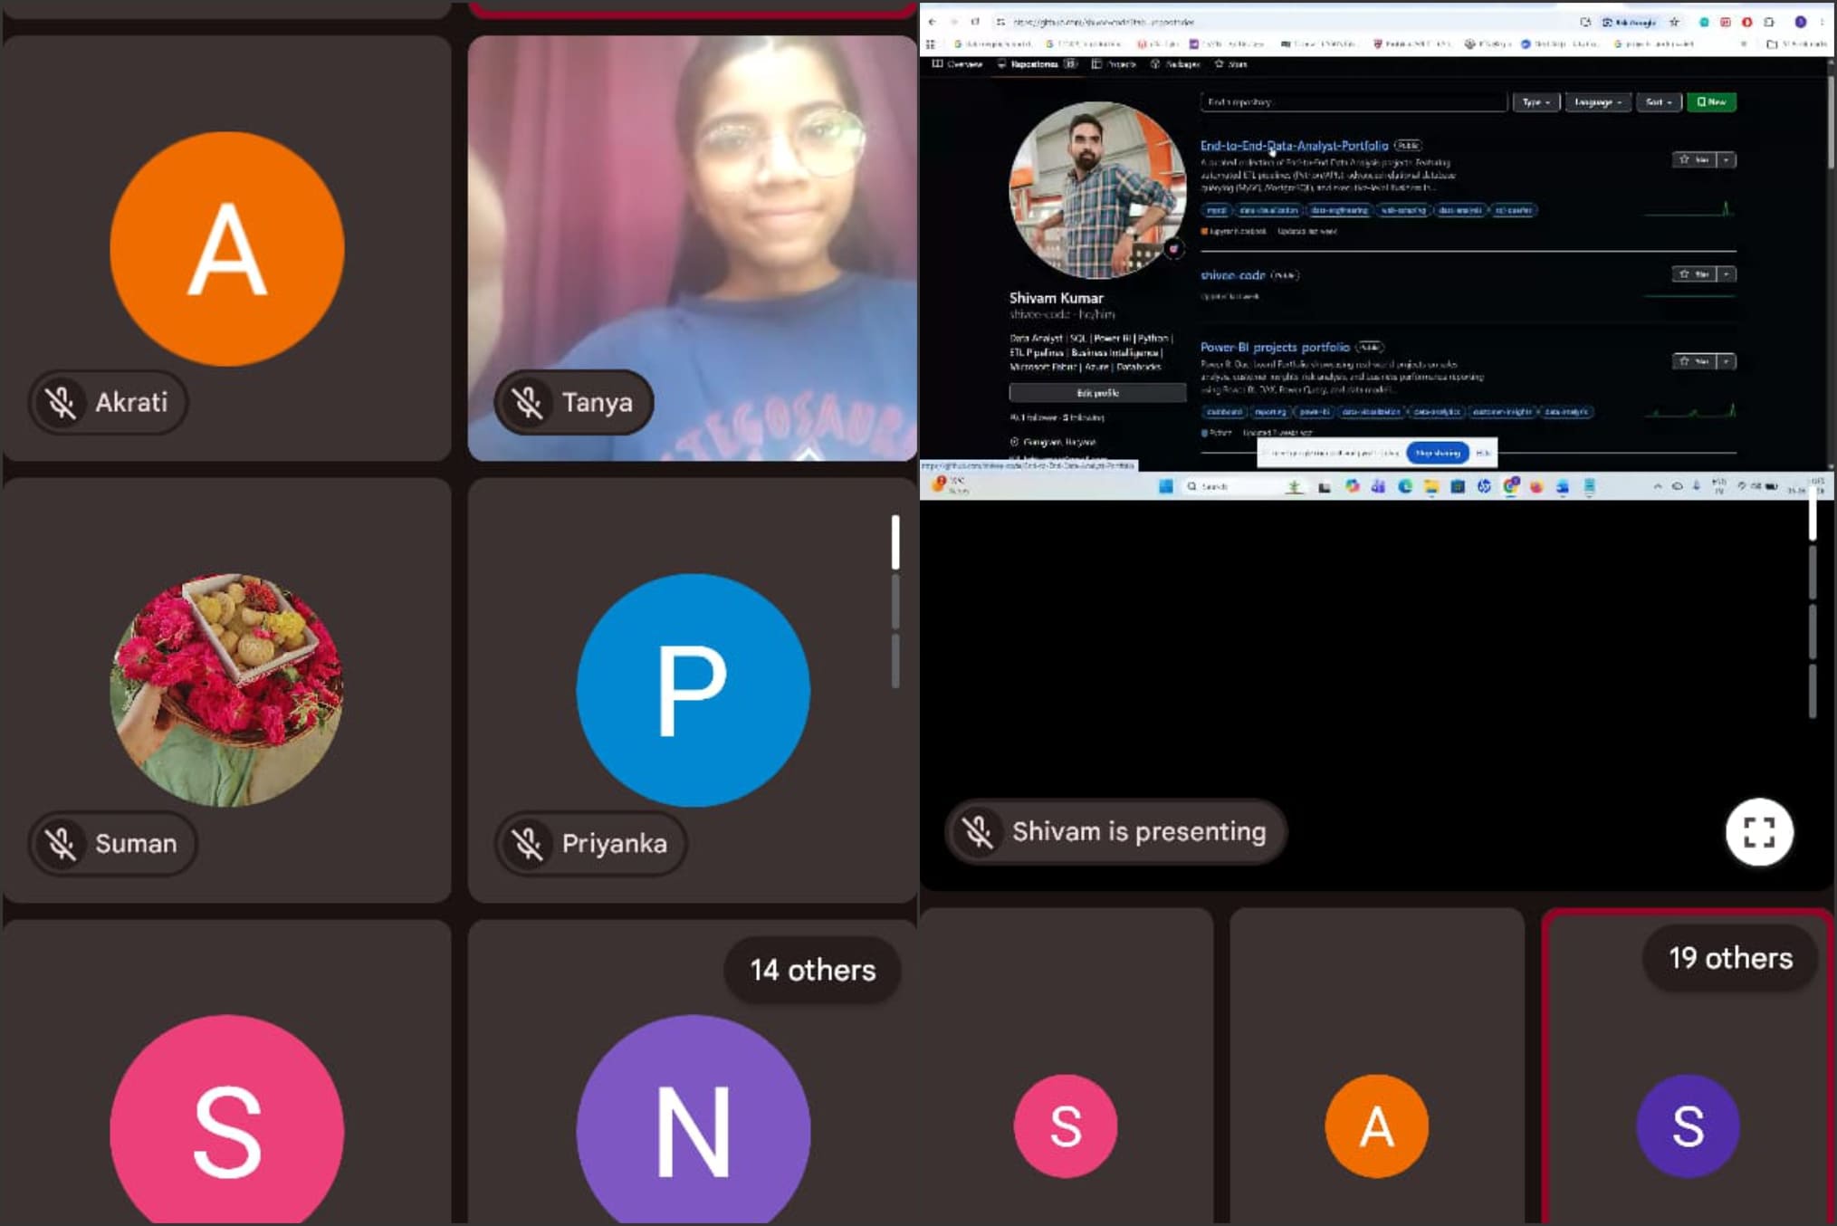The image size is (1837, 1226).
Task: Click Priyanka's muted microphone icon
Action: pos(527,843)
